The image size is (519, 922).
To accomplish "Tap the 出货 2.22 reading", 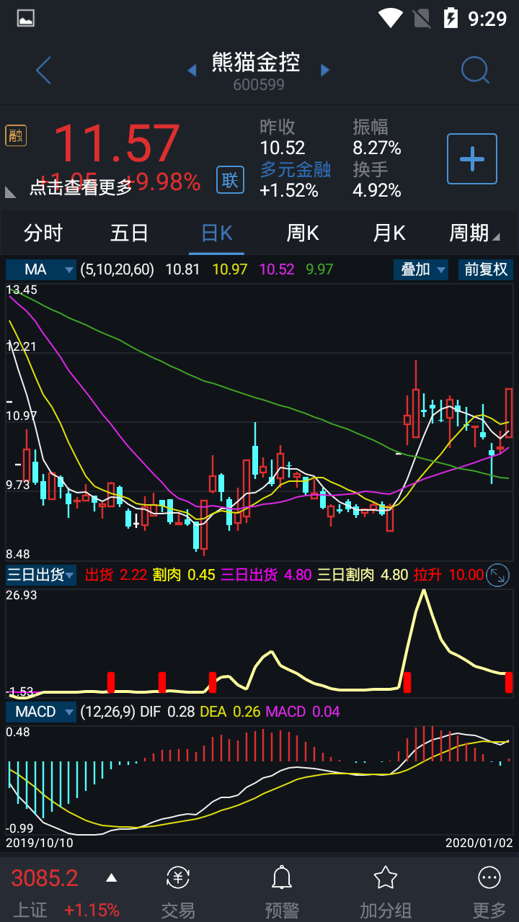I will point(116,575).
